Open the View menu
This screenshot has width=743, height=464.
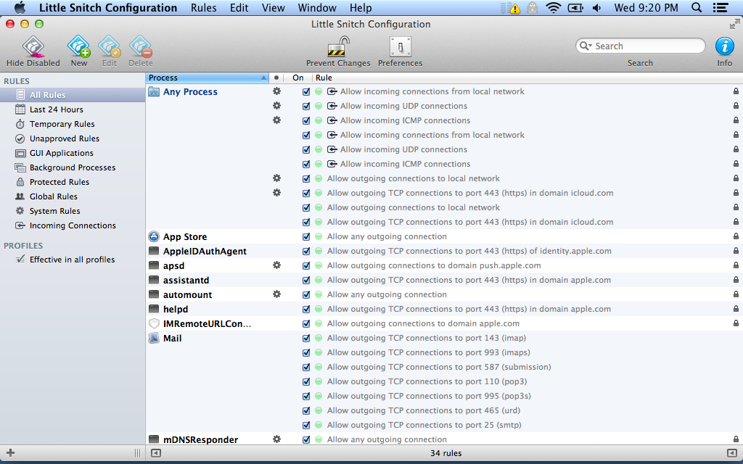tap(274, 8)
